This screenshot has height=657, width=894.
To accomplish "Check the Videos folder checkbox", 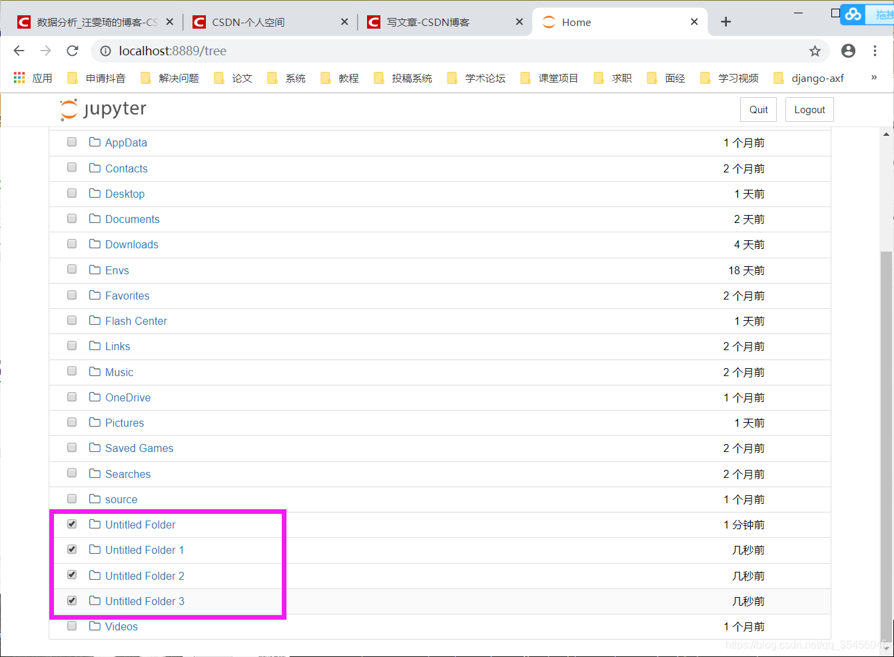I will [x=72, y=626].
